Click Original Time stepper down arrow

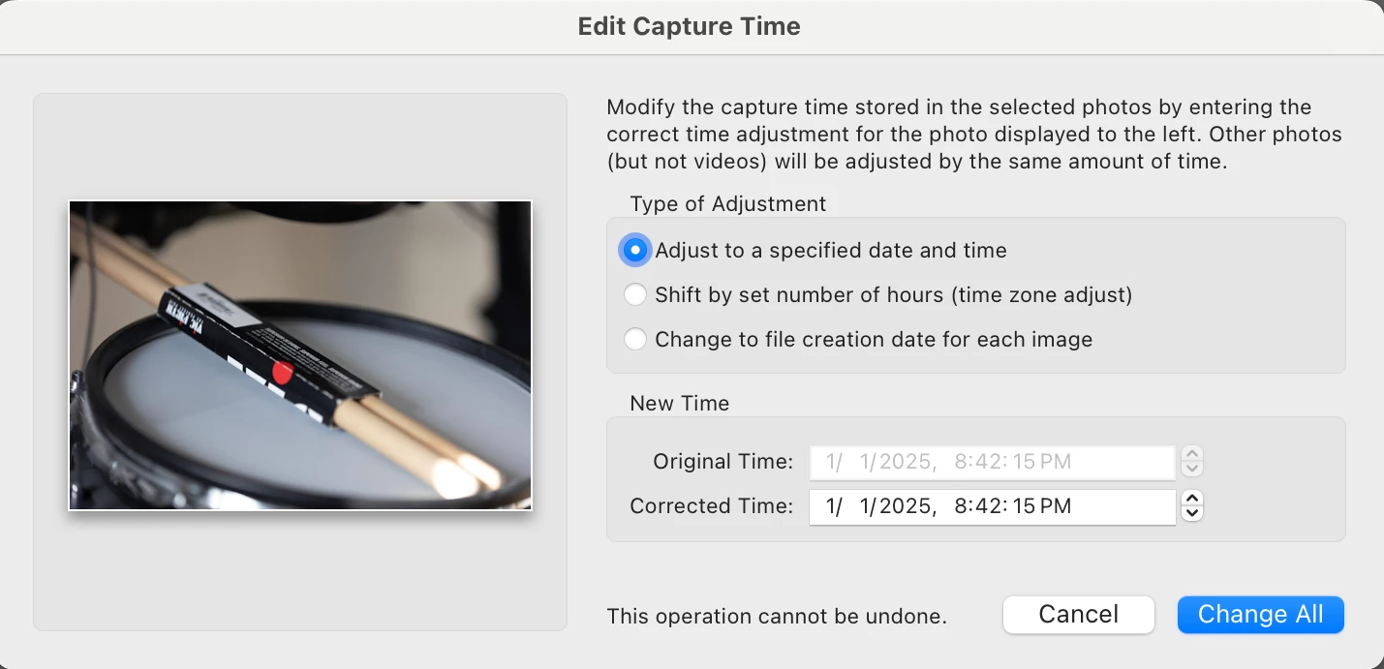click(1193, 469)
